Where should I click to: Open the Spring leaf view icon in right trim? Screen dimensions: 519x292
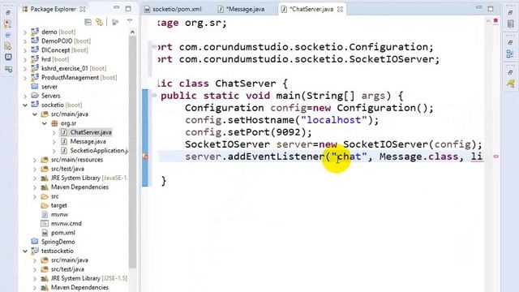pyautogui.click(x=510, y=84)
